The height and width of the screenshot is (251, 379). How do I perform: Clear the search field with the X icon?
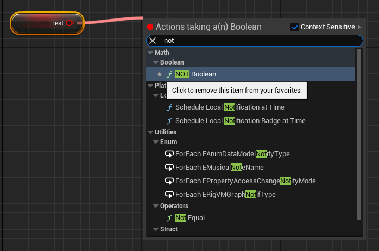153,41
